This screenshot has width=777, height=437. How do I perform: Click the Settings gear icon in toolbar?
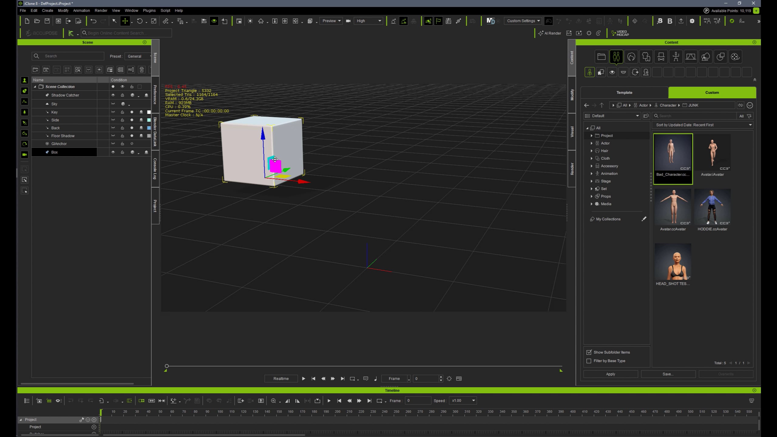pos(692,21)
